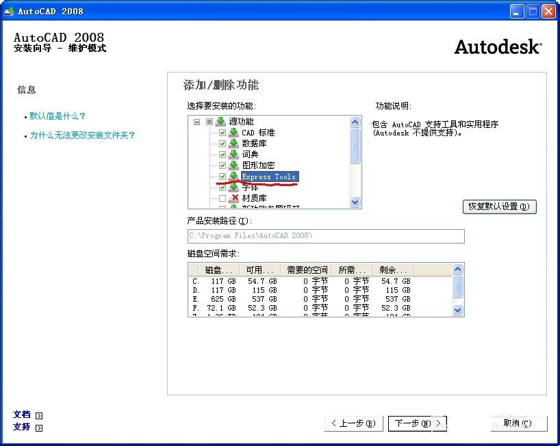Expand the 支持 section arrow
The height and width of the screenshot is (446, 560).
point(38,427)
